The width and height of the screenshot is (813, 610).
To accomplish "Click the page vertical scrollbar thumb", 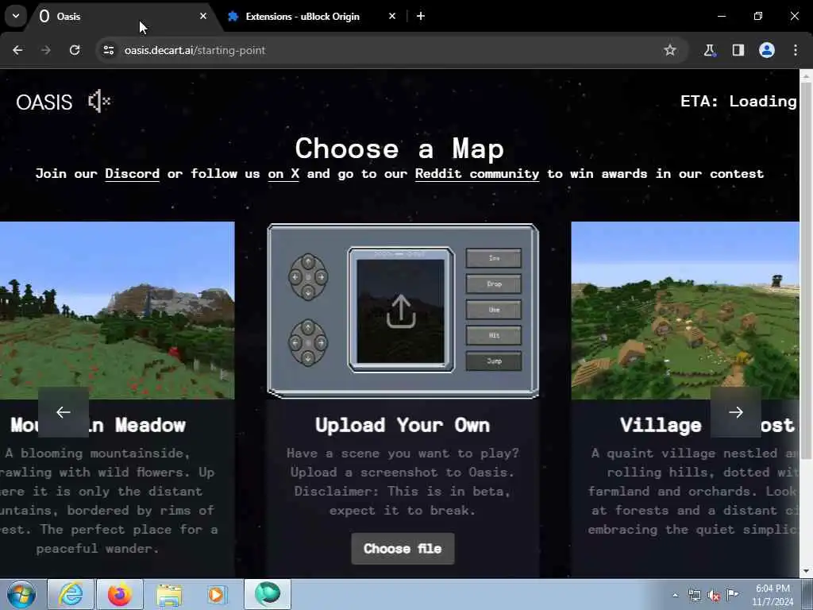I will pyautogui.click(x=806, y=270).
